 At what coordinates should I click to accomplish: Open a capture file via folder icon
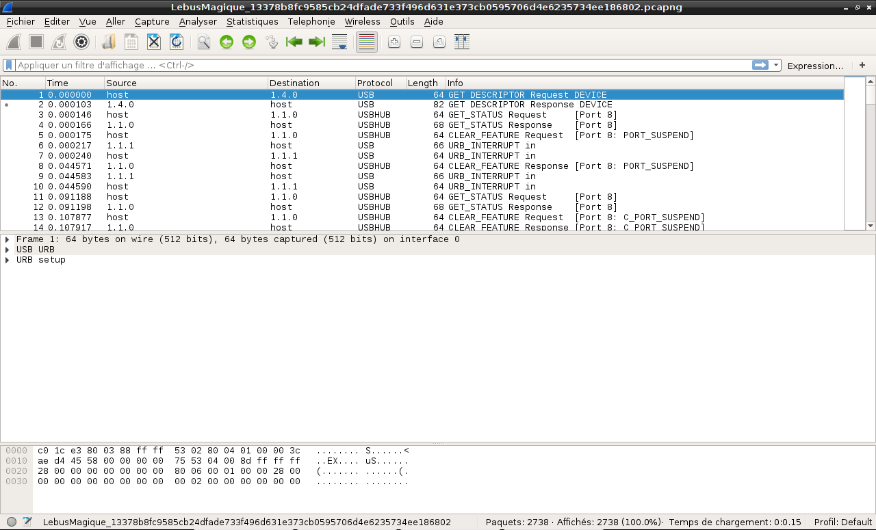coord(109,42)
